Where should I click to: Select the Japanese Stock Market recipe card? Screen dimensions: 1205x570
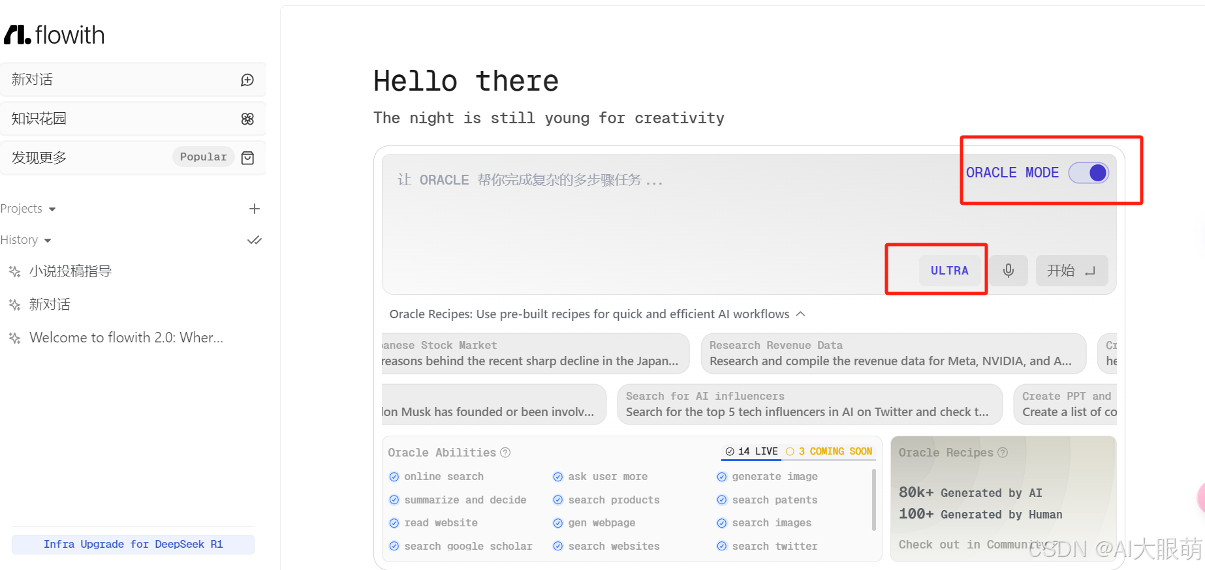535,353
